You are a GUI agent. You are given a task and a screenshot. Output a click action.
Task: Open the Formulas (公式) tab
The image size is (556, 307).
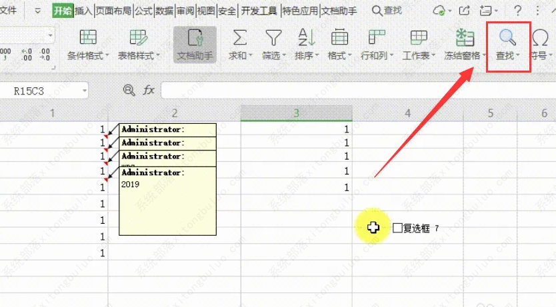pyautogui.click(x=143, y=11)
